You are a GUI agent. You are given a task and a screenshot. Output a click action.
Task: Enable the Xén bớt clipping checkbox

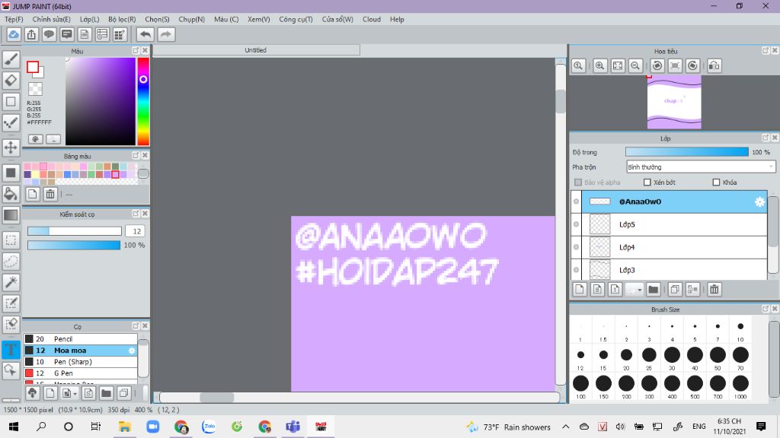(x=647, y=182)
